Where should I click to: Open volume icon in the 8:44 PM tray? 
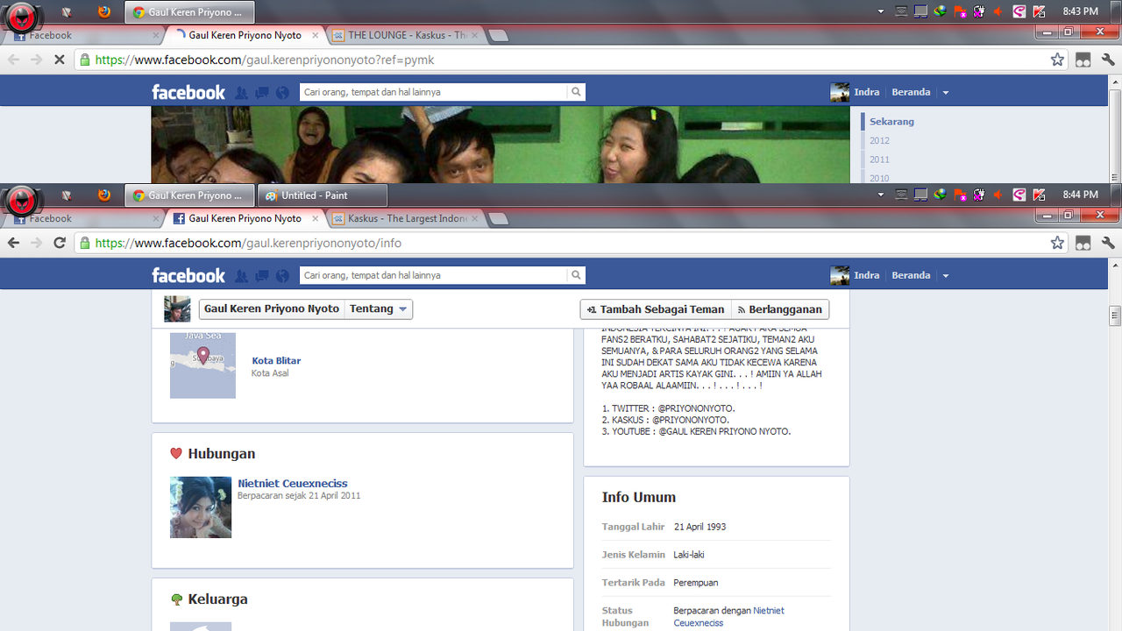pyautogui.click(x=998, y=195)
